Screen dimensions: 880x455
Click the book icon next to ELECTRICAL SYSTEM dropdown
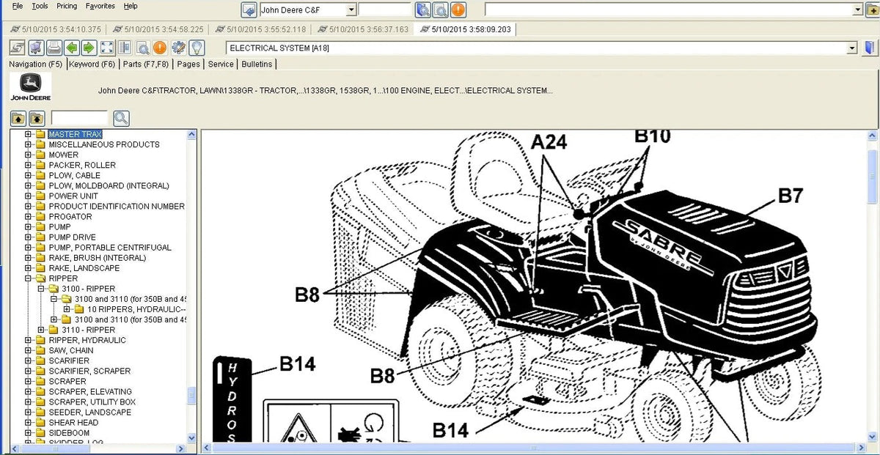click(x=870, y=48)
